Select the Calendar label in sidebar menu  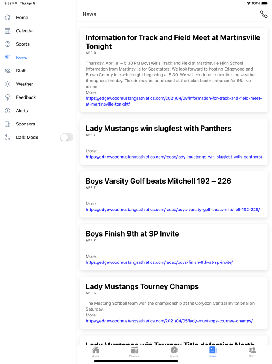[x=25, y=31]
